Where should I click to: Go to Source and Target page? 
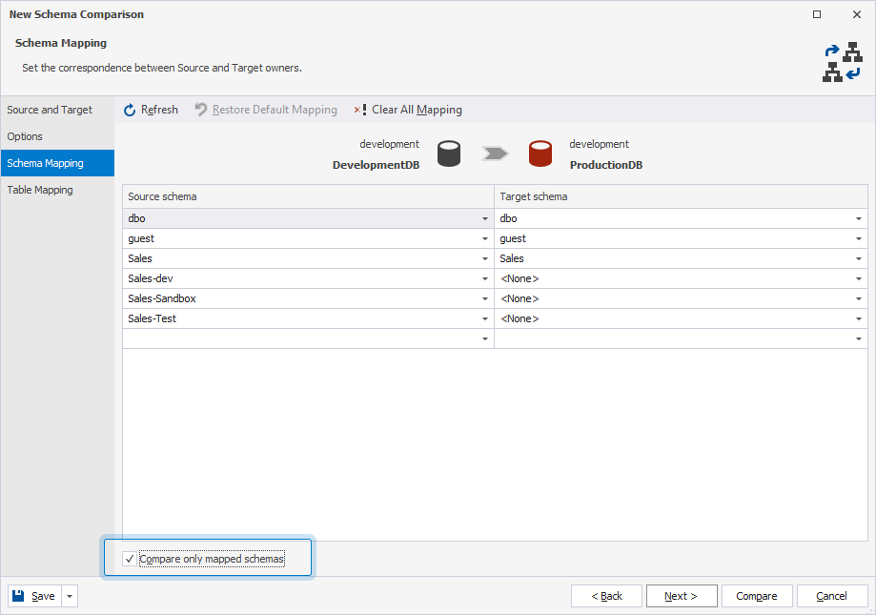pos(49,110)
